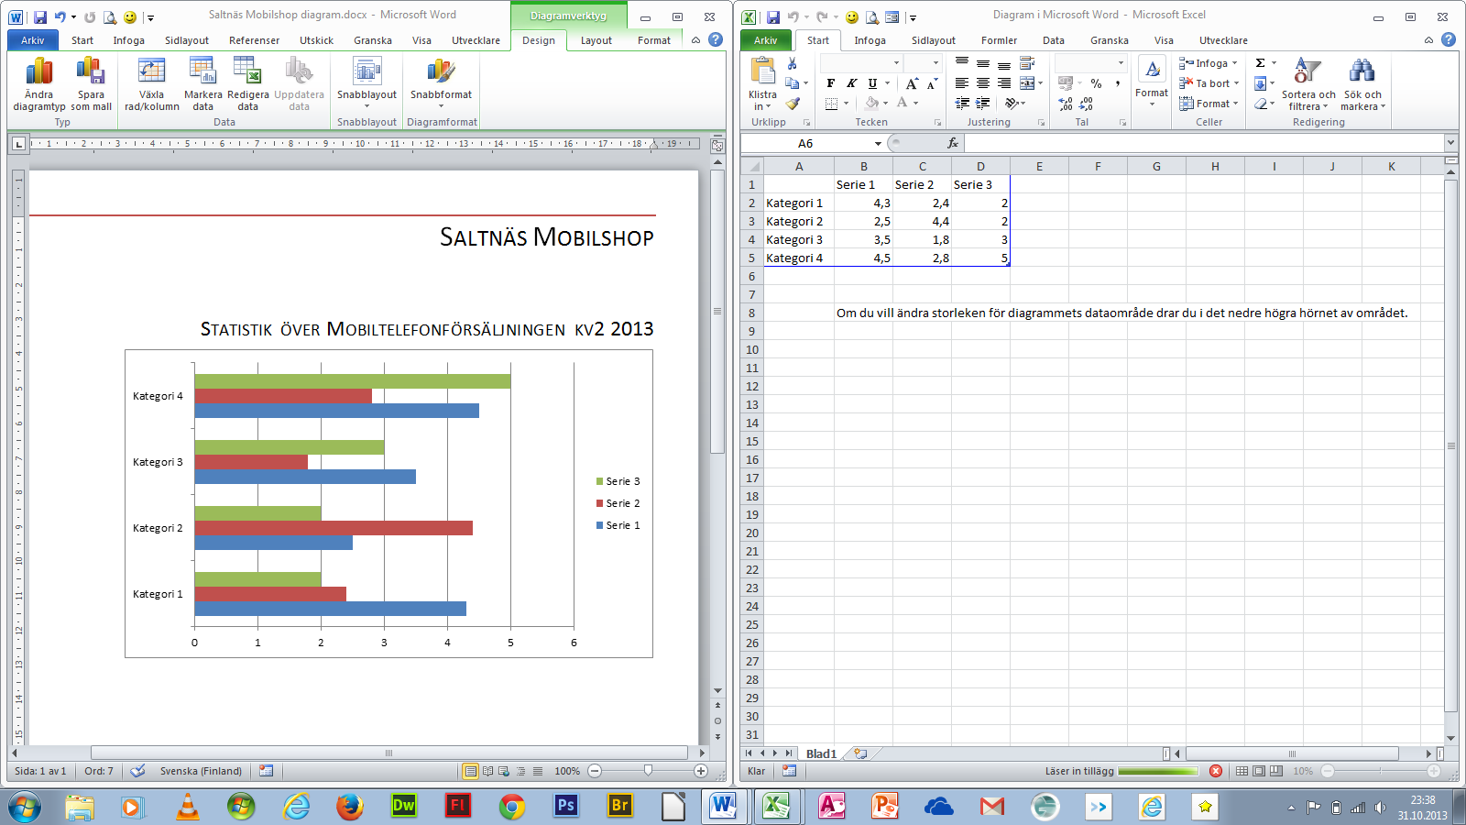1466x825 pixels.
Task: Click Excel formula bar input
Action: pyautogui.click(x=1204, y=143)
